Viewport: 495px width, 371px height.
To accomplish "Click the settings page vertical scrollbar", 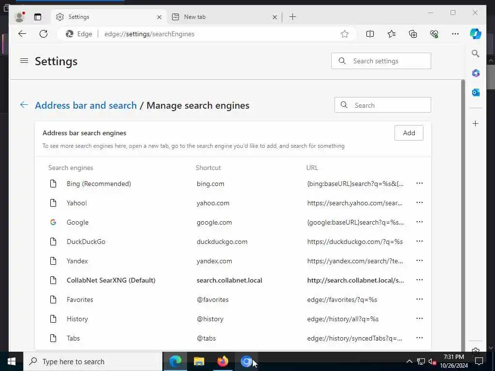I will [463, 214].
